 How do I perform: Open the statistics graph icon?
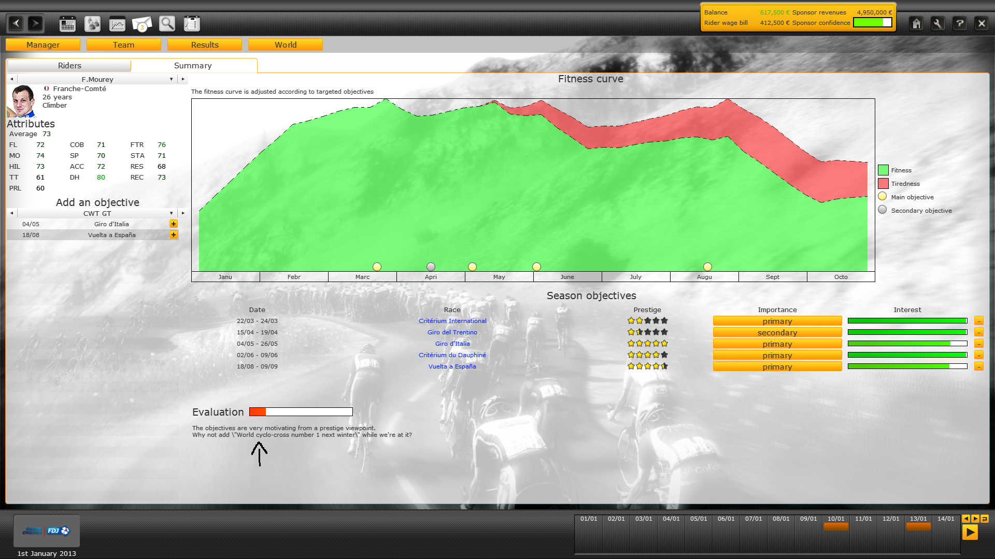pyautogui.click(x=117, y=24)
